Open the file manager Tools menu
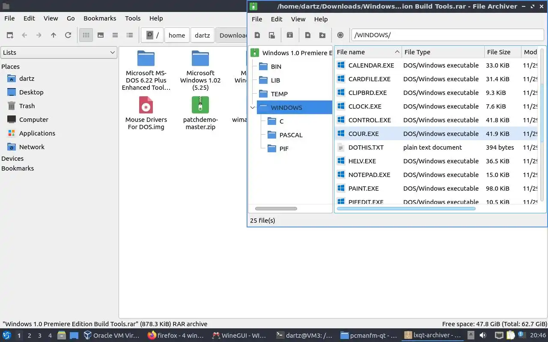 pos(133,18)
